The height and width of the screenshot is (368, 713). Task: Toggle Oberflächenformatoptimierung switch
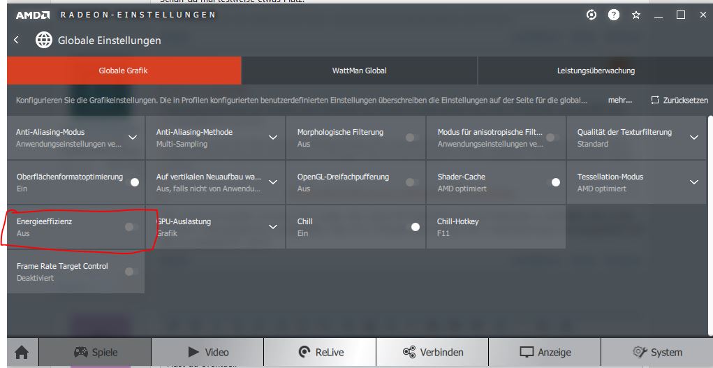point(132,182)
